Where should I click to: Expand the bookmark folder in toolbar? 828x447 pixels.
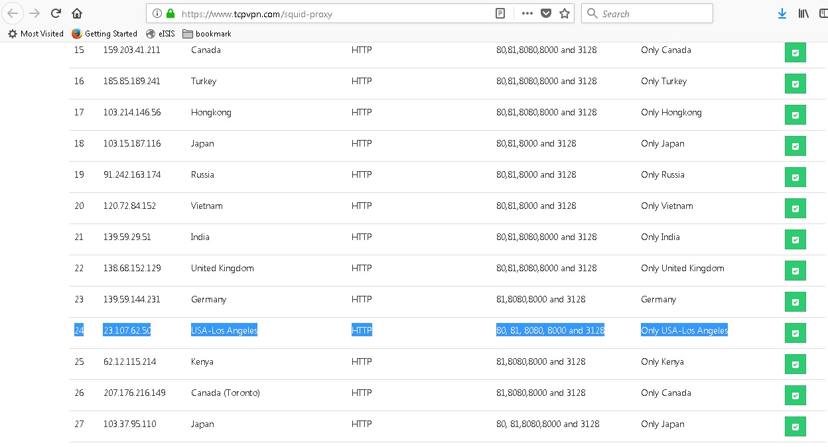click(x=207, y=34)
